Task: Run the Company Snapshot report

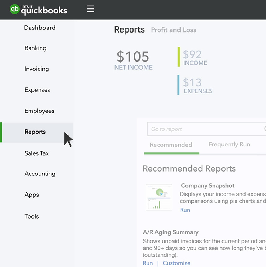Action: click(185, 210)
